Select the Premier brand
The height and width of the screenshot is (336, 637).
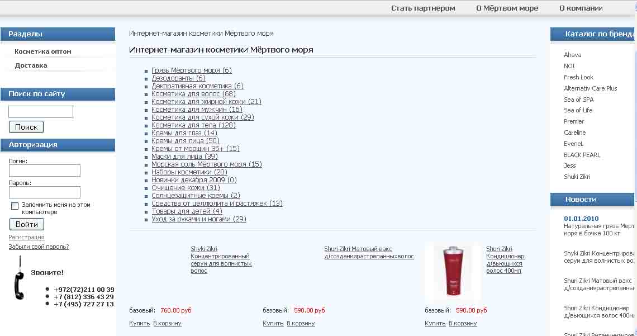(574, 121)
